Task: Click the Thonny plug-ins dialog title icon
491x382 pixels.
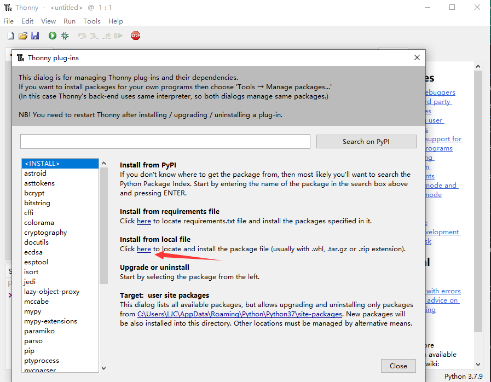Action: 21,58
